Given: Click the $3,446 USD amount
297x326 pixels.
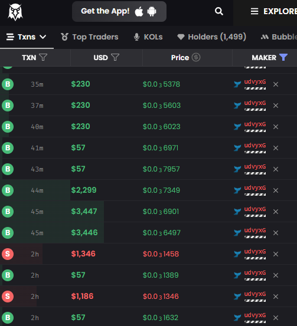Looking at the screenshot, I should 84,232.
